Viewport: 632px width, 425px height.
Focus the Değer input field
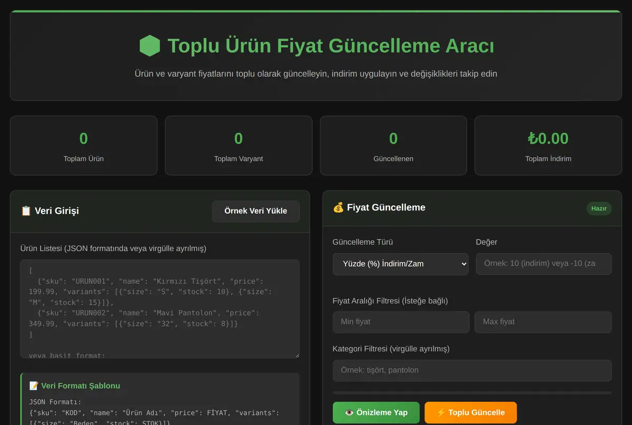tap(544, 264)
